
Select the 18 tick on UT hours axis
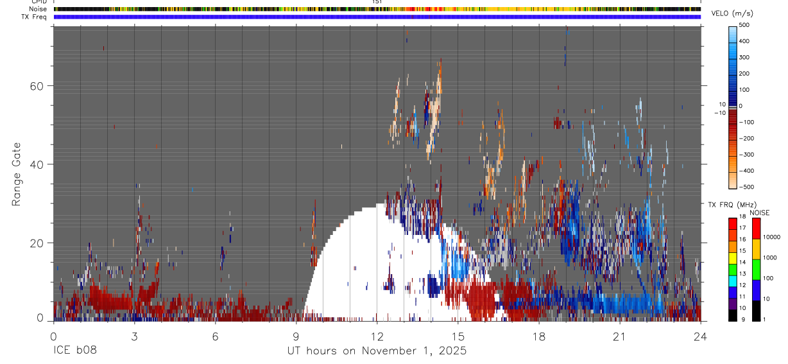538,336
